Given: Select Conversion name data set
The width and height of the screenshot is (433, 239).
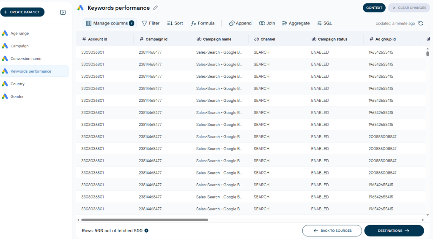Looking at the screenshot, I should pyautogui.click(x=34, y=58).
